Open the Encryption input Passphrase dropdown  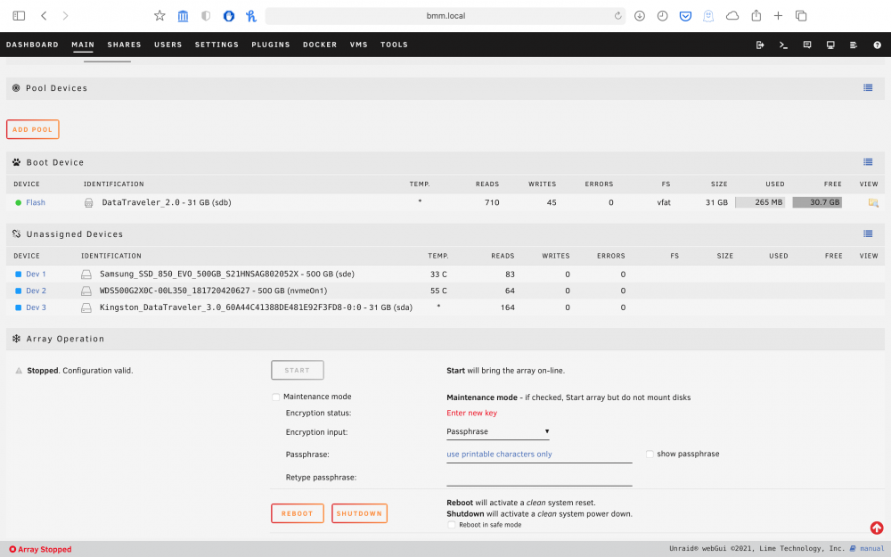(x=498, y=432)
